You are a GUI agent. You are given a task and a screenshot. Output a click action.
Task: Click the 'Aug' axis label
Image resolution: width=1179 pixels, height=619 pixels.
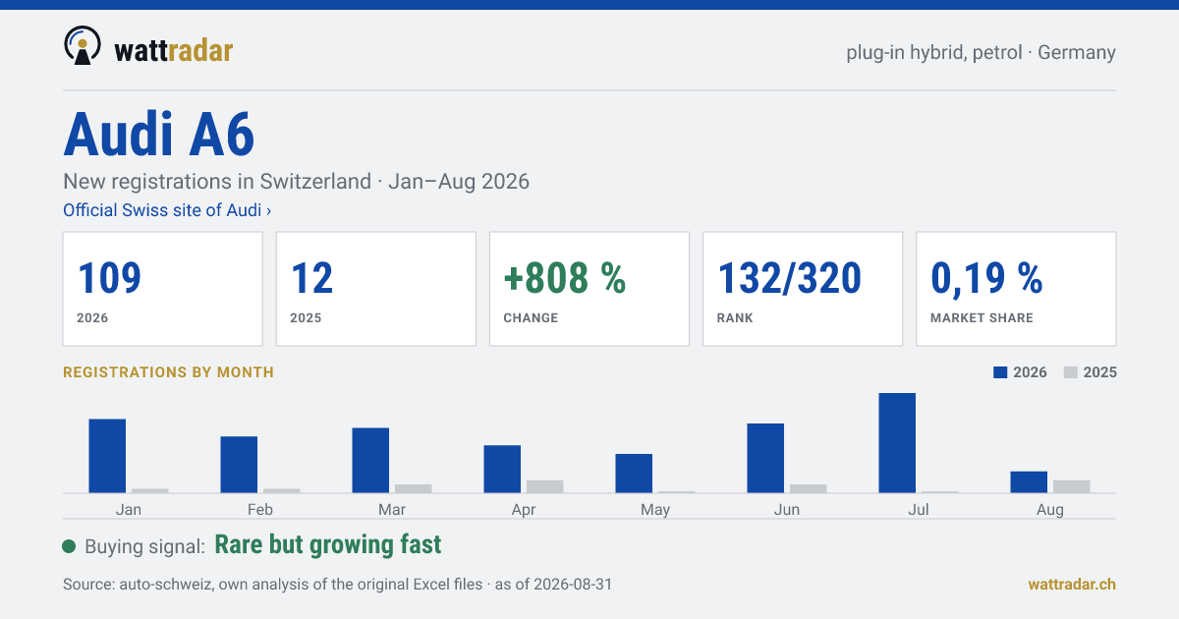click(x=1050, y=510)
